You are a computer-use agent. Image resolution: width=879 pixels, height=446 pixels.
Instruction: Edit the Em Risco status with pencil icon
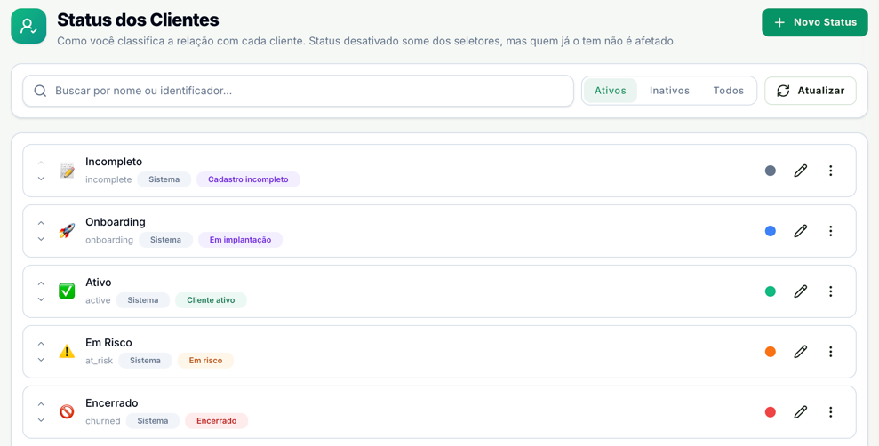pyautogui.click(x=801, y=352)
